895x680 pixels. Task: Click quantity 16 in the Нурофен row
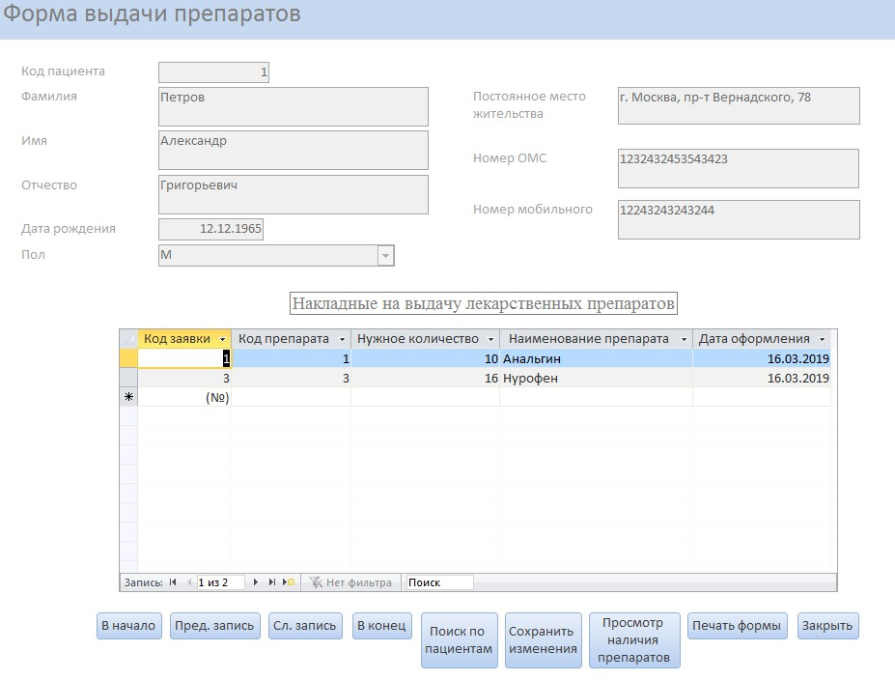425,378
